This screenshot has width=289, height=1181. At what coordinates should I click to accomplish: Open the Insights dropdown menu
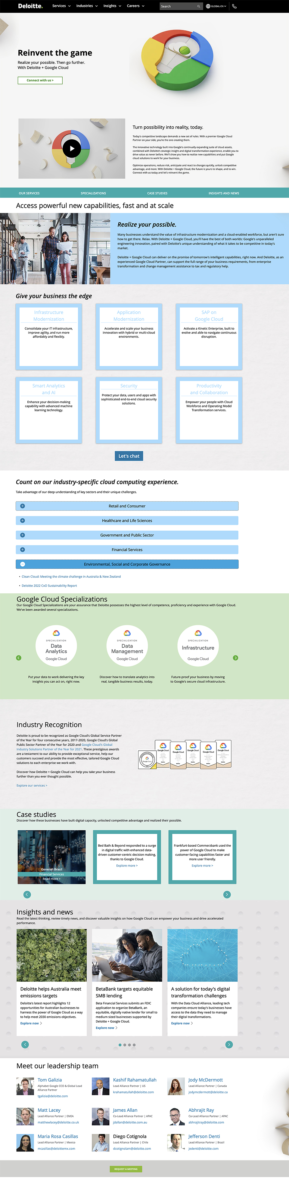tap(112, 6)
